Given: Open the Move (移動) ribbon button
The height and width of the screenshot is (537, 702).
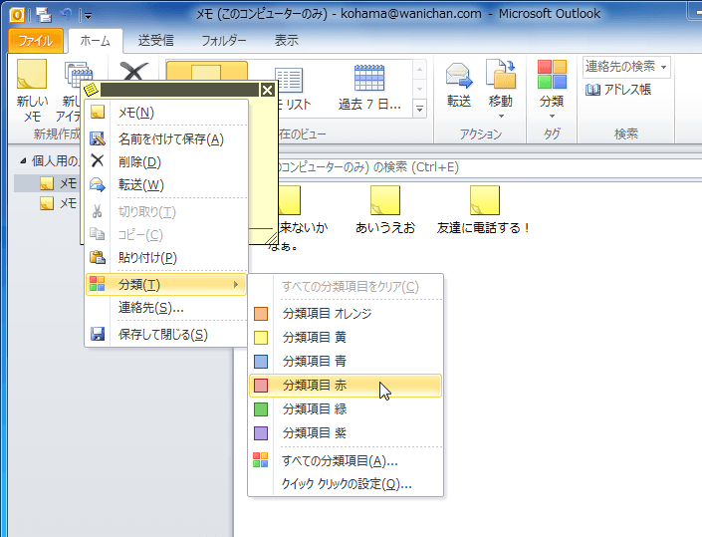Looking at the screenshot, I should (x=500, y=89).
